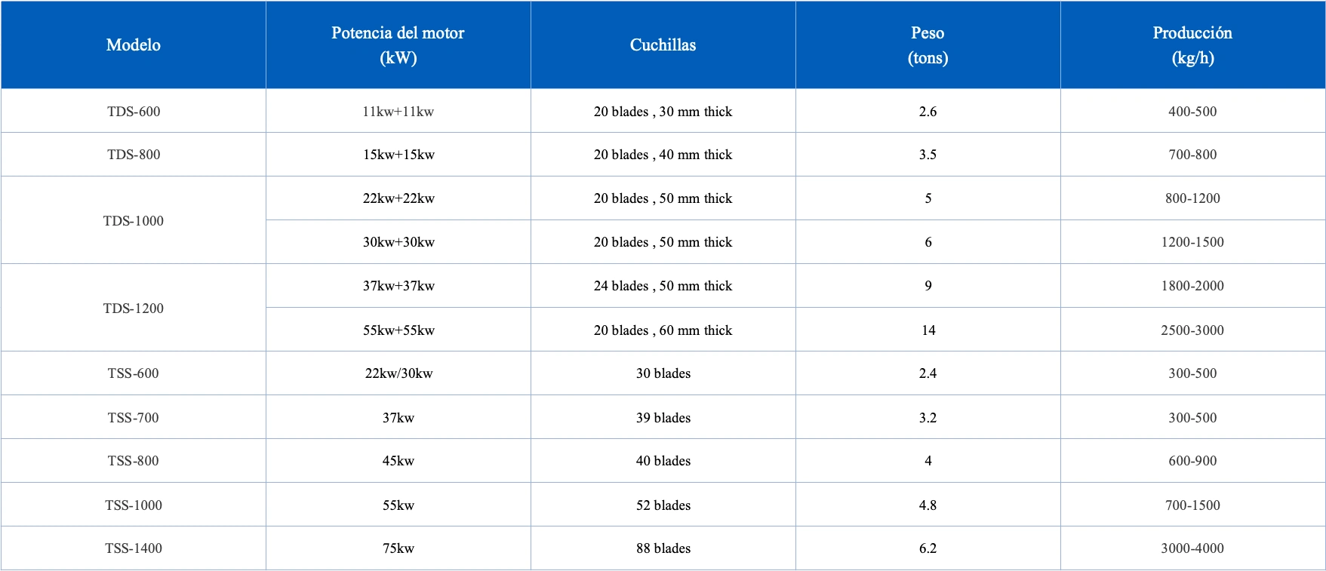The height and width of the screenshot is (571, 1326).
Task: Select the Cuchillas column header
Action: [x=663, y=45]
